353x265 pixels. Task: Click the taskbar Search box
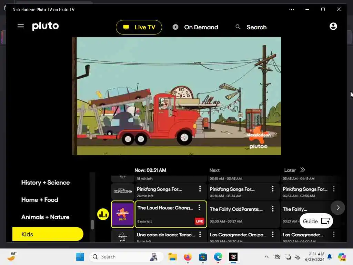(x=126, y=257)
